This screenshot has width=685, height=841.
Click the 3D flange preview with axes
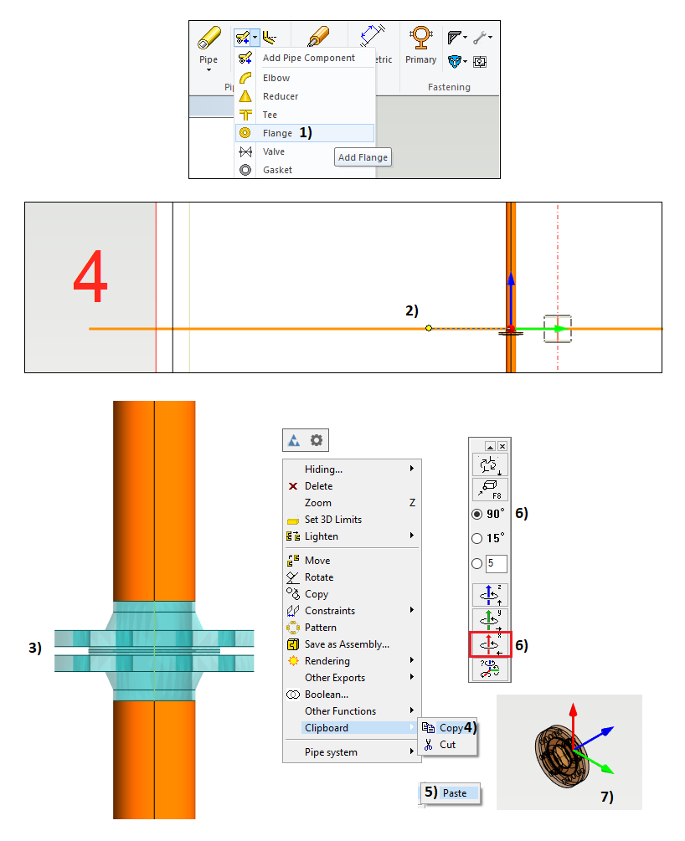pyautogui.click(x=569, y=752)
